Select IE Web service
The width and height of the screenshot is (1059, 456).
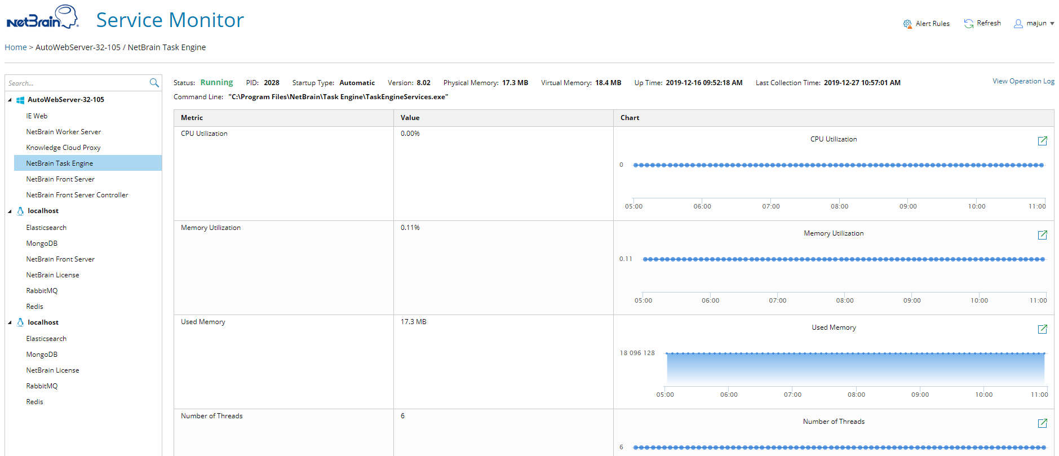pos(37,116)
